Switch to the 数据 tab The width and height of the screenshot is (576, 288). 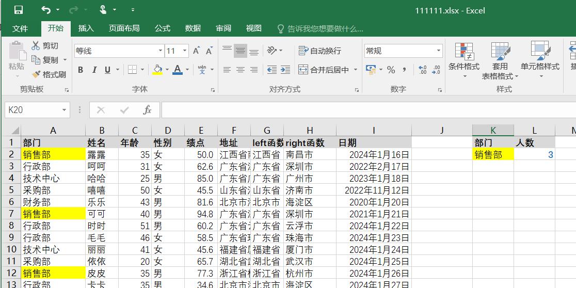[193, 28]
